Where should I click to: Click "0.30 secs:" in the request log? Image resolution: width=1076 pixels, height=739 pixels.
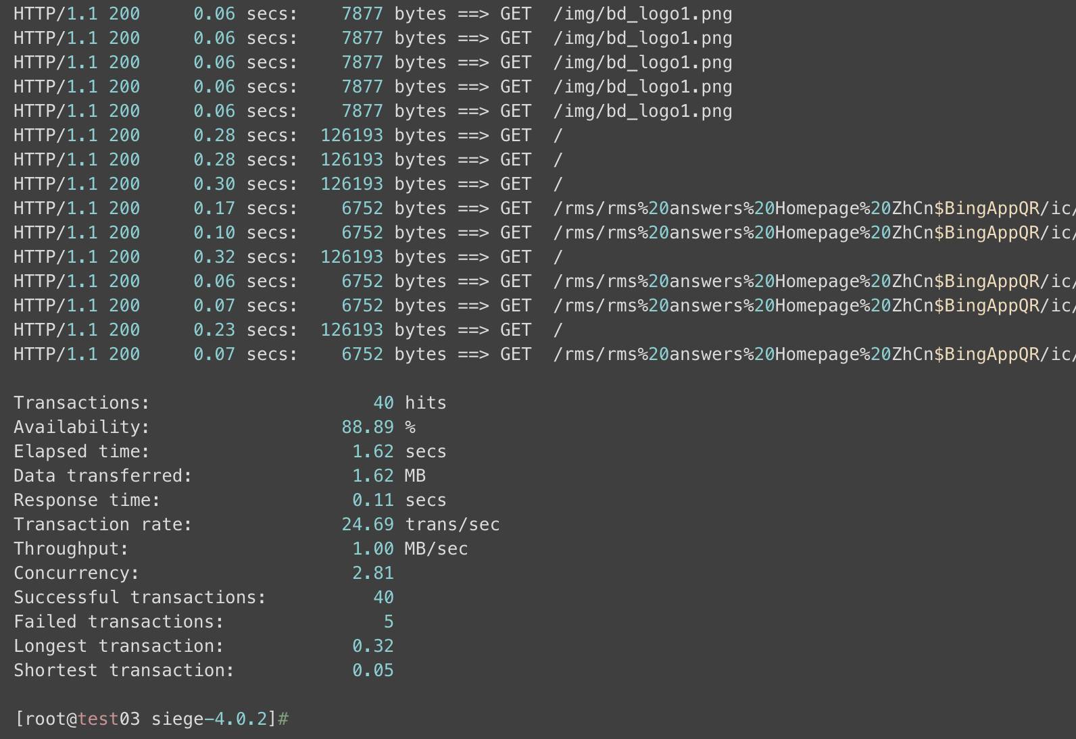pos(245,184)
